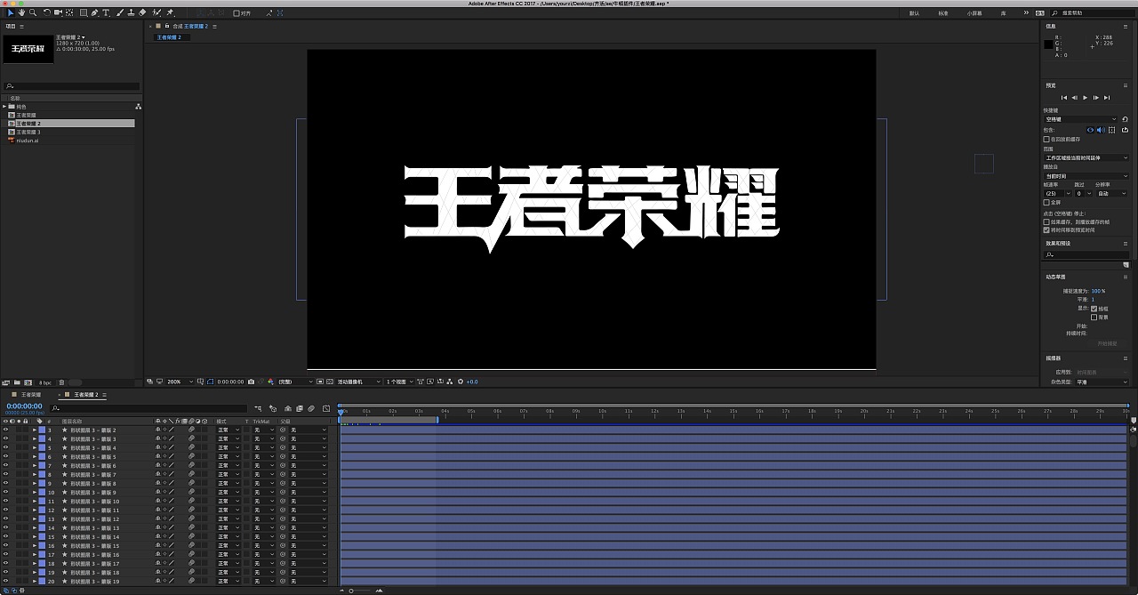The image size is (1138, 595).
Task: Select the Rotation tool
Action: 46,12
